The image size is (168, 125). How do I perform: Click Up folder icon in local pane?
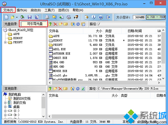tap(50, 89)
